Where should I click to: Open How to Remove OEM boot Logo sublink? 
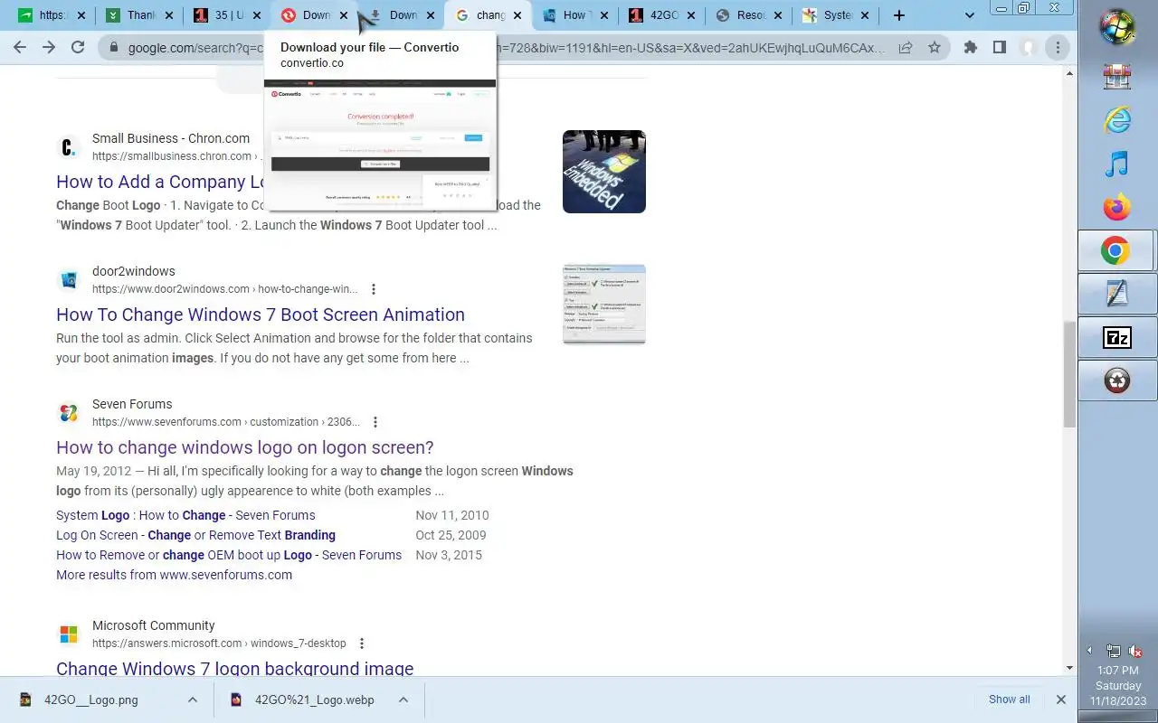point(229,555)
